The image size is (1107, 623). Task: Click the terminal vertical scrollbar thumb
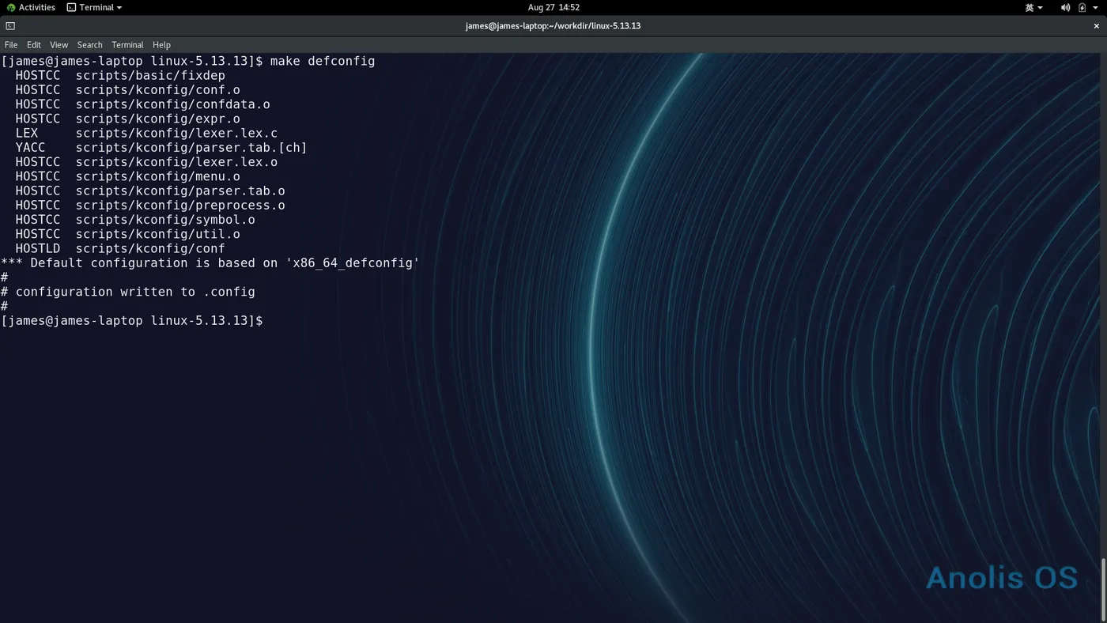click(1103, 589)
